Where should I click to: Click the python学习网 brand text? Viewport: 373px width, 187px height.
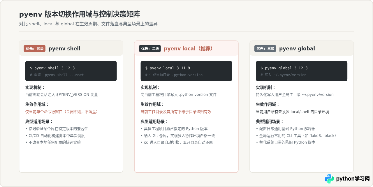[353, 179]
